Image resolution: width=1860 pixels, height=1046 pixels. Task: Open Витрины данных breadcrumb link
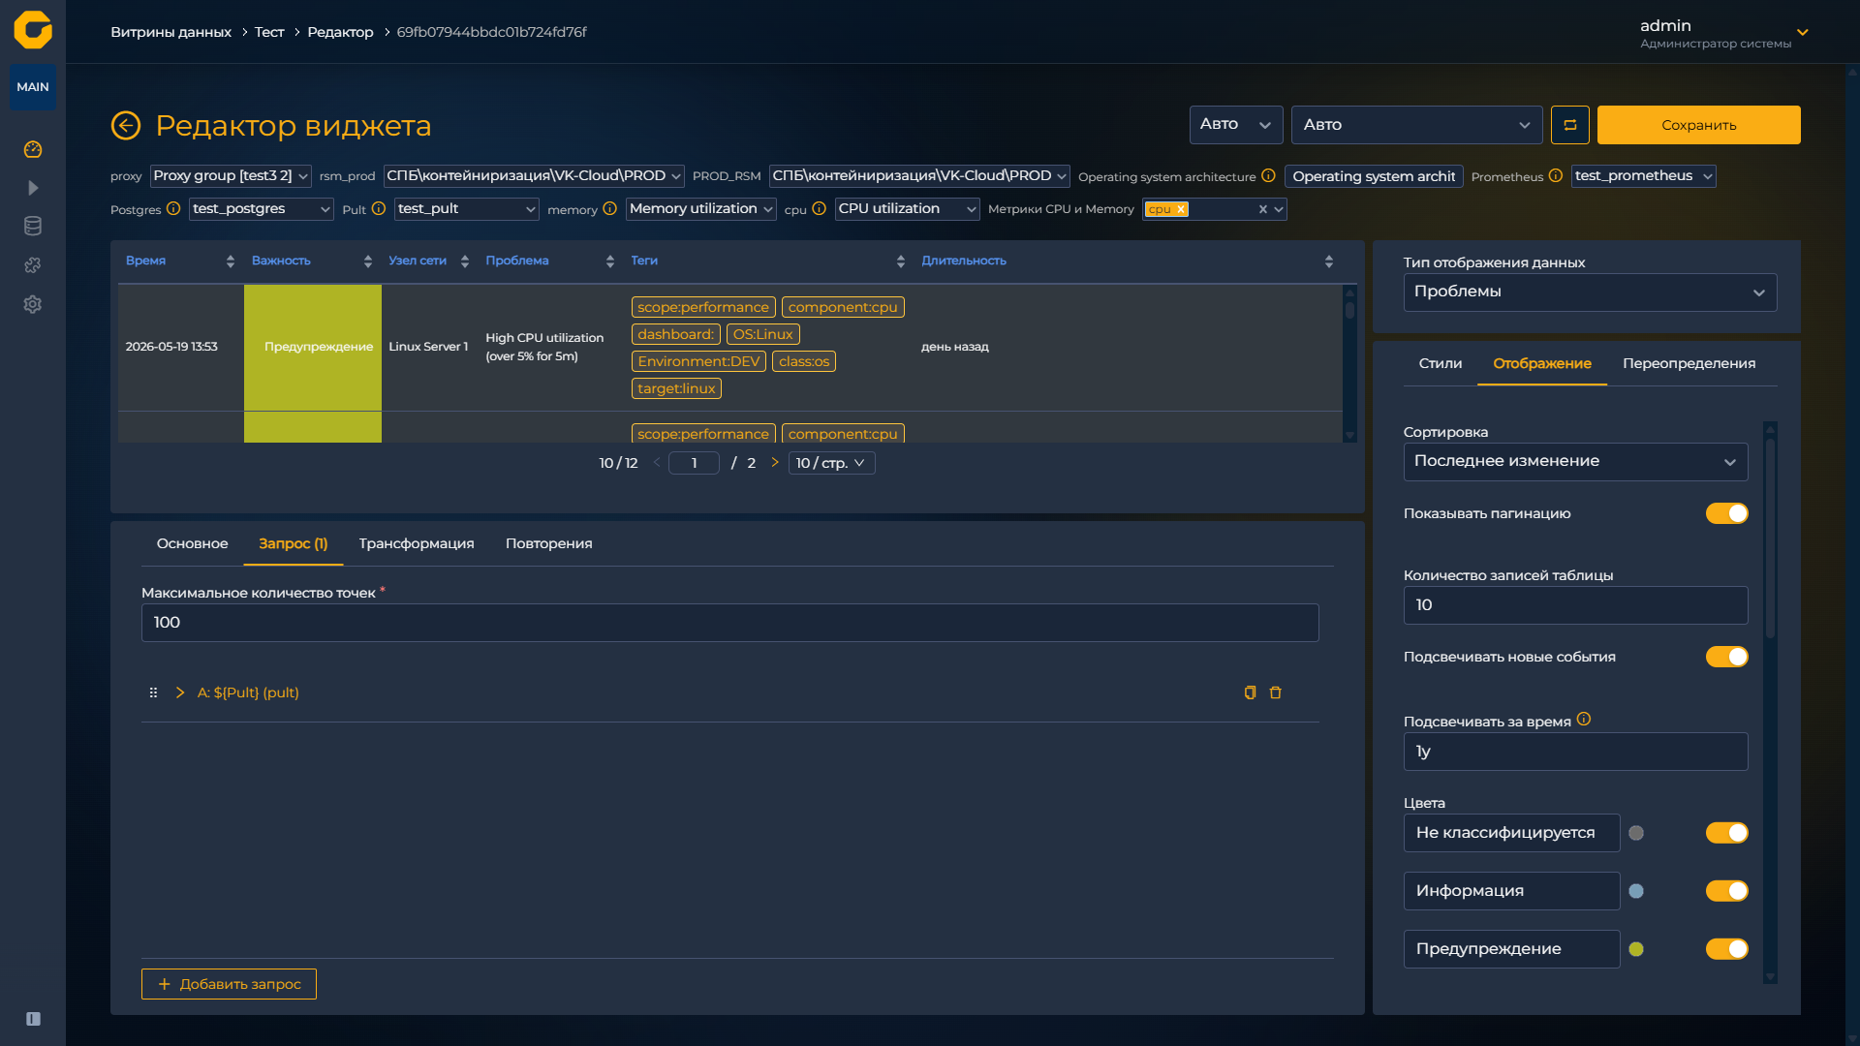tap(170, 32)
